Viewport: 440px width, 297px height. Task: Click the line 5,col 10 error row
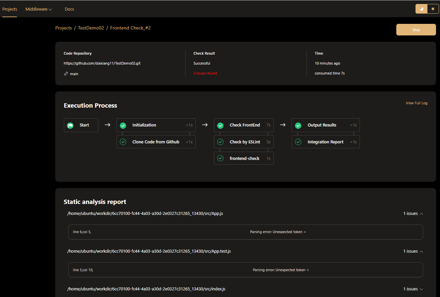246,270
